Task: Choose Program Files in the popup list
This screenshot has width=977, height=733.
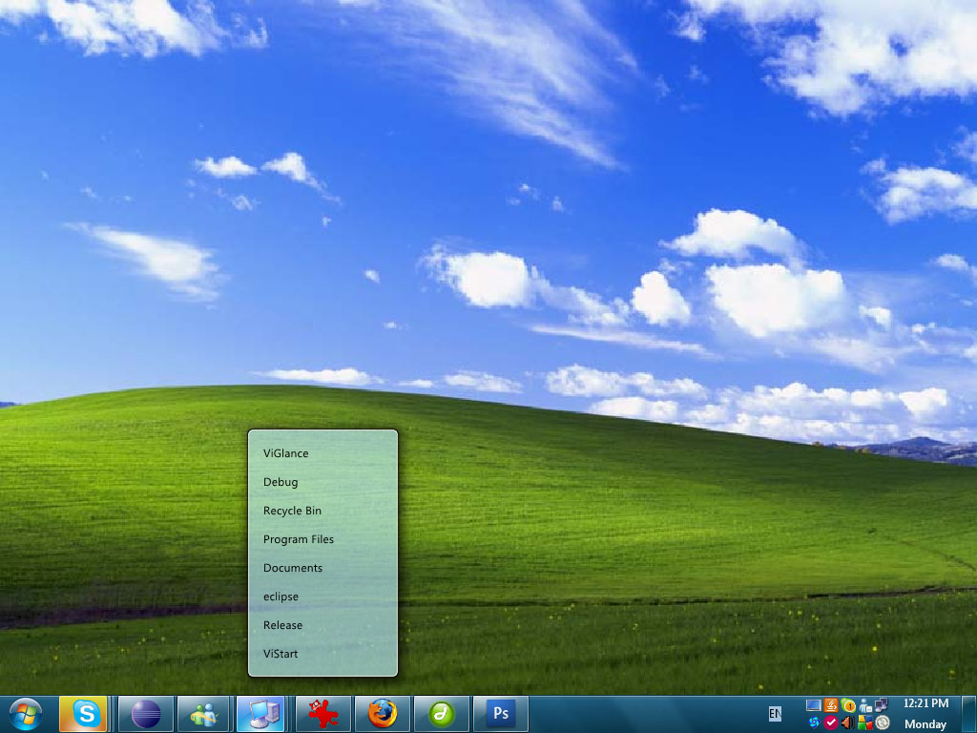Action: (x=298, y=539)
